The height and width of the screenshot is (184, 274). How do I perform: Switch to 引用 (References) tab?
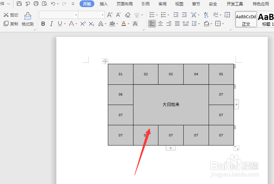pyautogui.click(x=146, y=4)
